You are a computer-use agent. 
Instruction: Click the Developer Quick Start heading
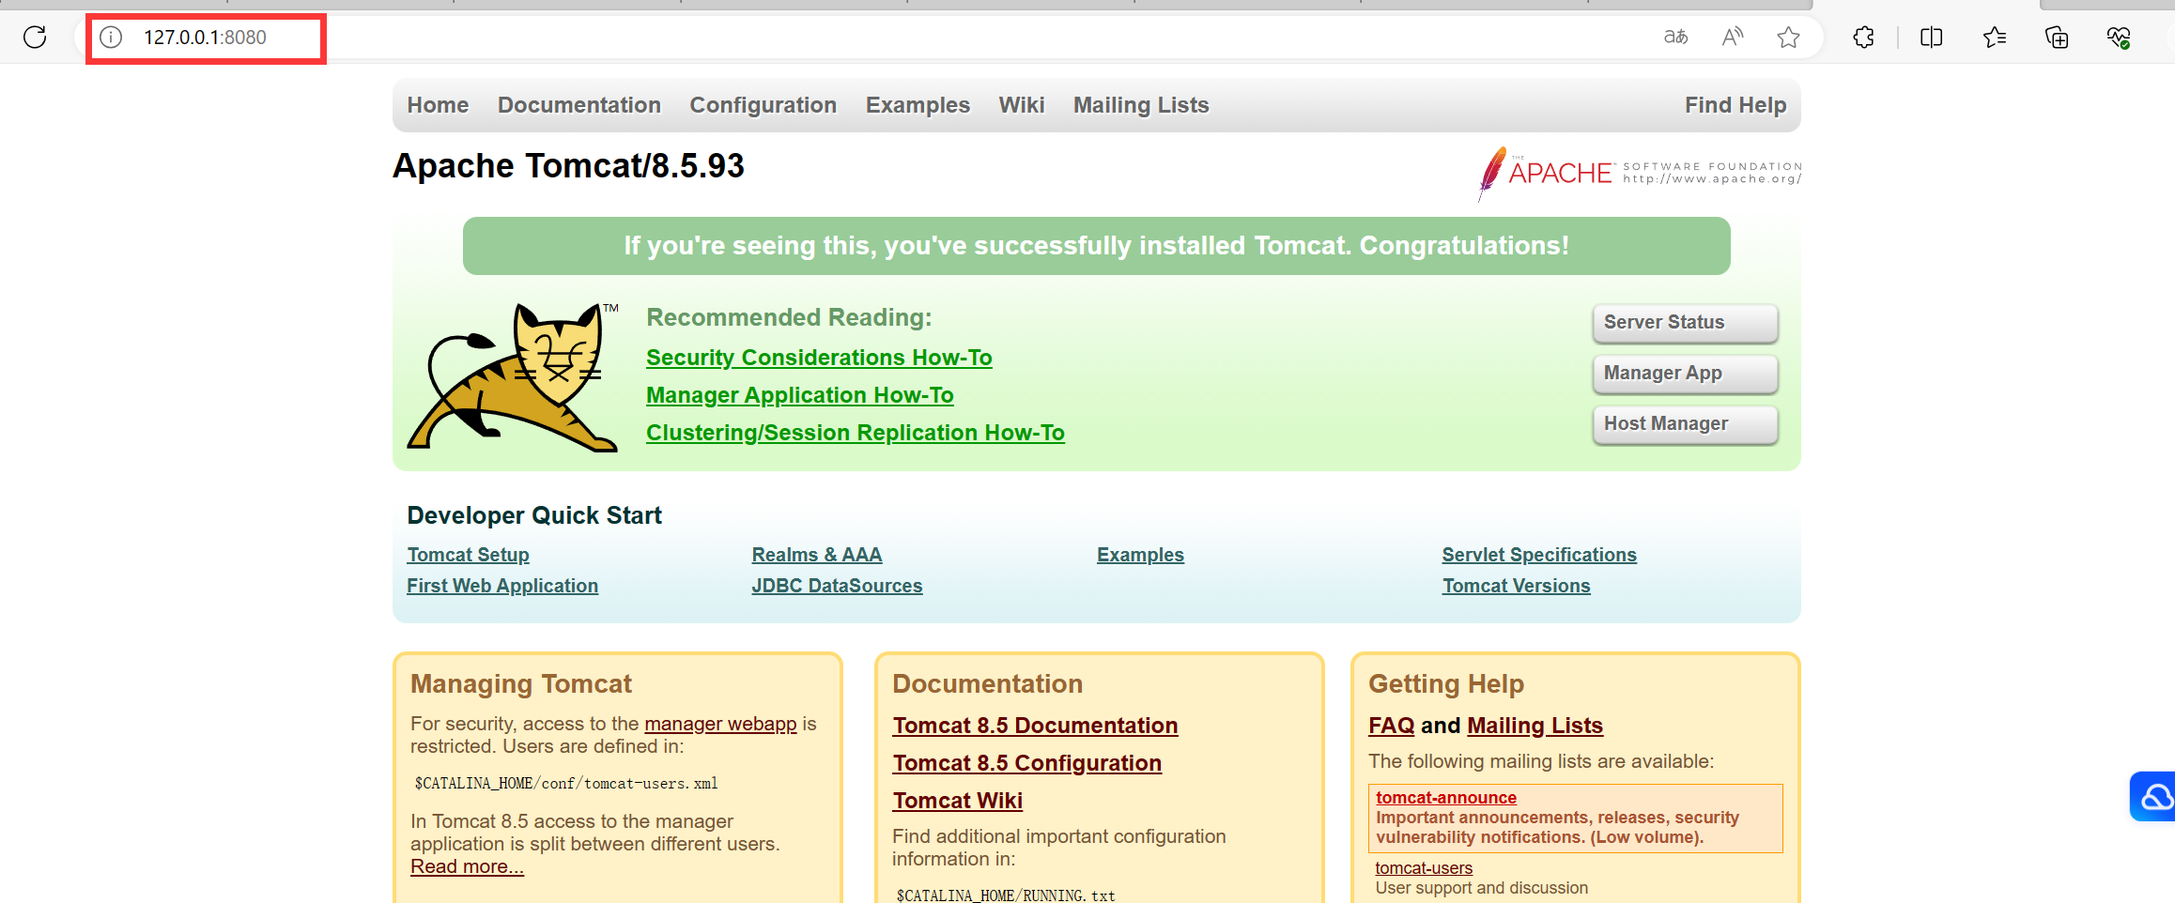point(534,515)
